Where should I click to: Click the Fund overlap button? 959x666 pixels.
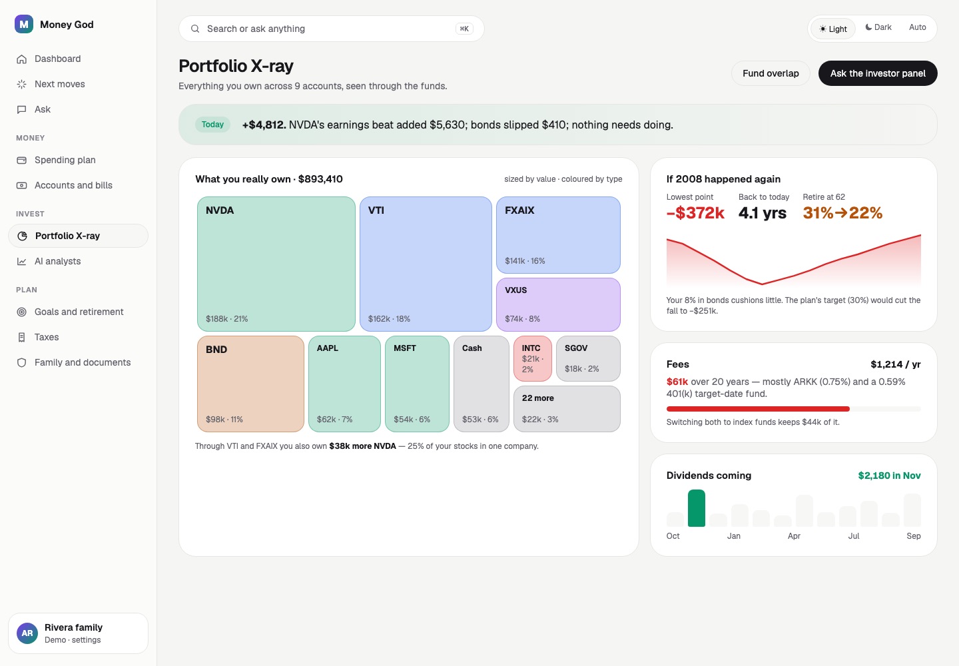(x=771, y=73)
